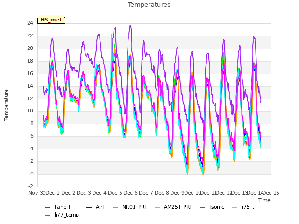Click the cyan li75_t legend swatch
The width and height of the screenshot is (299, 224).
click(x=235, y=207)
